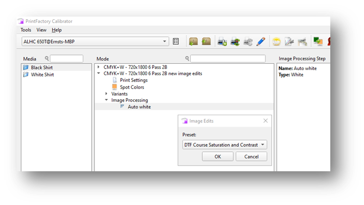Click the Mode search magnifier icon
This screenshot has height=205, width=364.
click(x=187, y=58)
